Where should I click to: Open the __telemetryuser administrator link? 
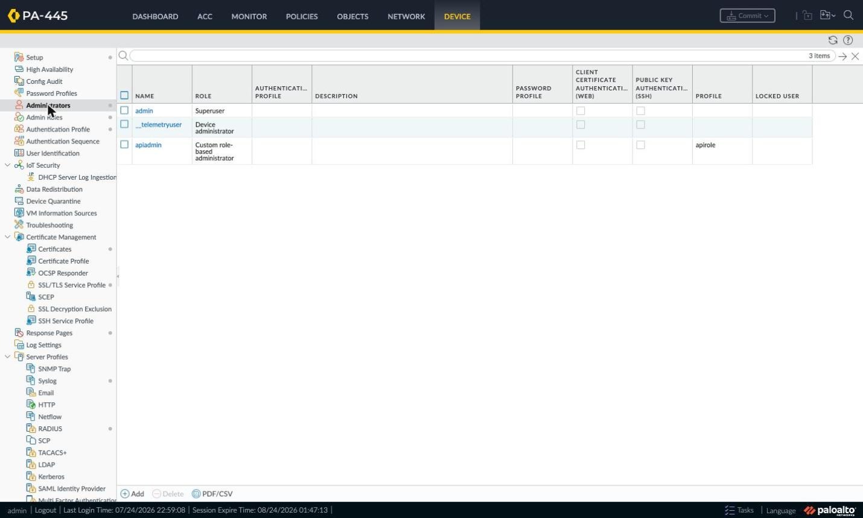pos(158,125)
